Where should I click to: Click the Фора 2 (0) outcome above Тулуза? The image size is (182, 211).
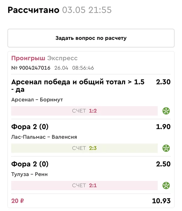(30, 164)
